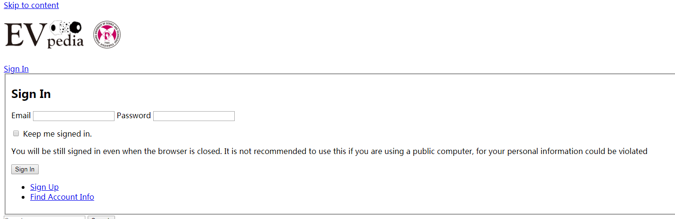Click the 'Email' field label

pyautogui.click(x=21, y=115)
